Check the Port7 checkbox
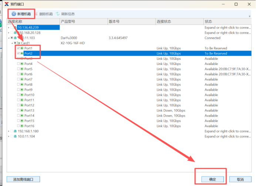This screenshot has width=256, height=186. [x=18, y=79]
